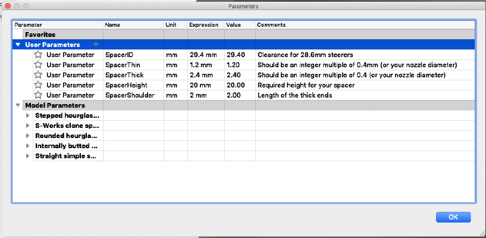Collapse the User Parameters section
This screenshot has height=238, width=486.
[18, 45]
